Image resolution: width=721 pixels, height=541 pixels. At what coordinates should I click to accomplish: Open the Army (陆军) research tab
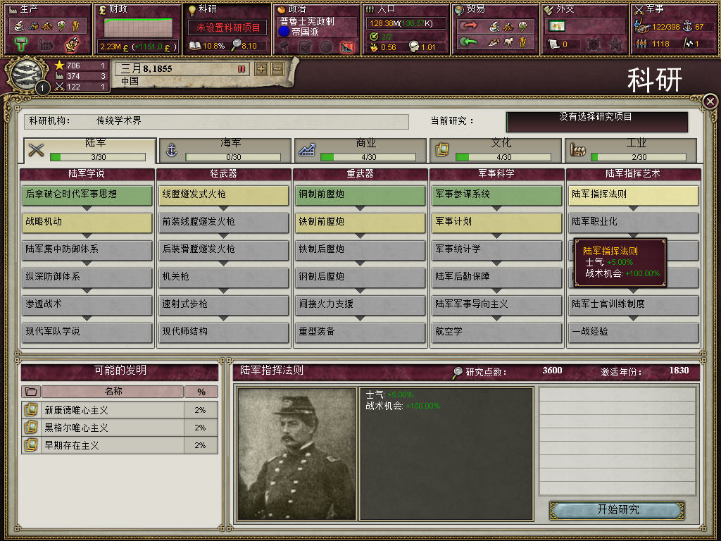[x=89, y=150]
